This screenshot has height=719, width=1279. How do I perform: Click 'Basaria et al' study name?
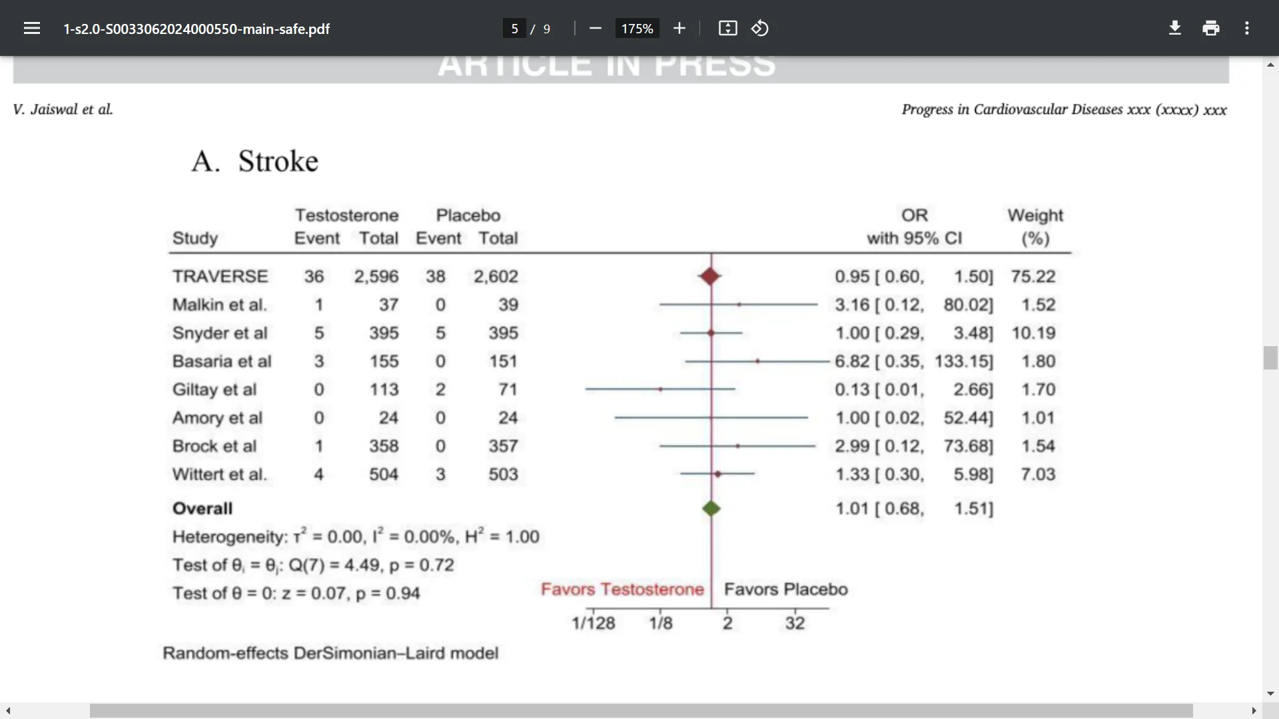coord(222,361)
